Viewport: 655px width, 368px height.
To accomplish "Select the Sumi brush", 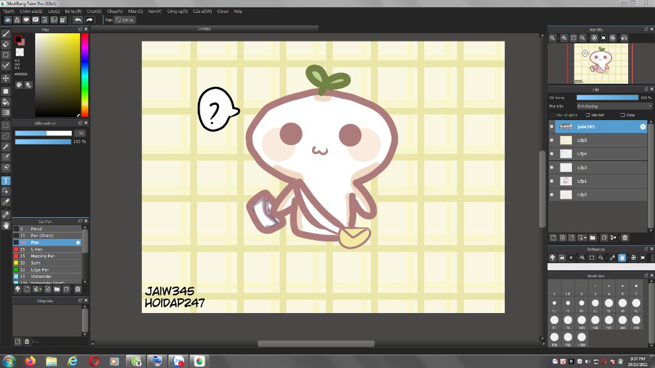I will tap(47, 263).
